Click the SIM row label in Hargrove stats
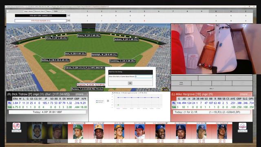This screenshot has width=261, height=147. (174, 107)
